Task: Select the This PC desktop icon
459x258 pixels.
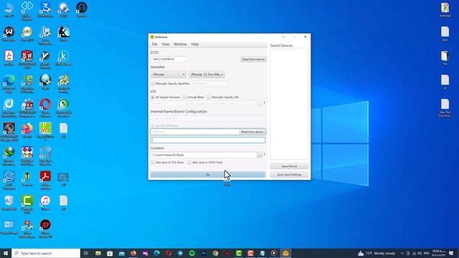Action: [9, 9]
